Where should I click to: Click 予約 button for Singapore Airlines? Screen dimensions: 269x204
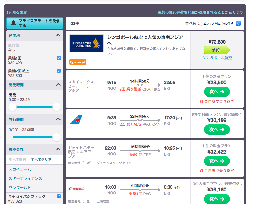point(217,50)
